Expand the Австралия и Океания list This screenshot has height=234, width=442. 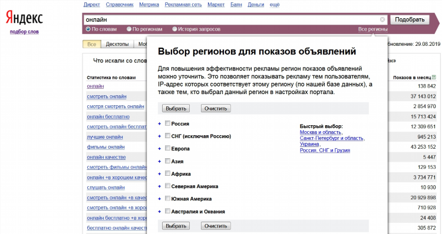[x=160, y=212]
